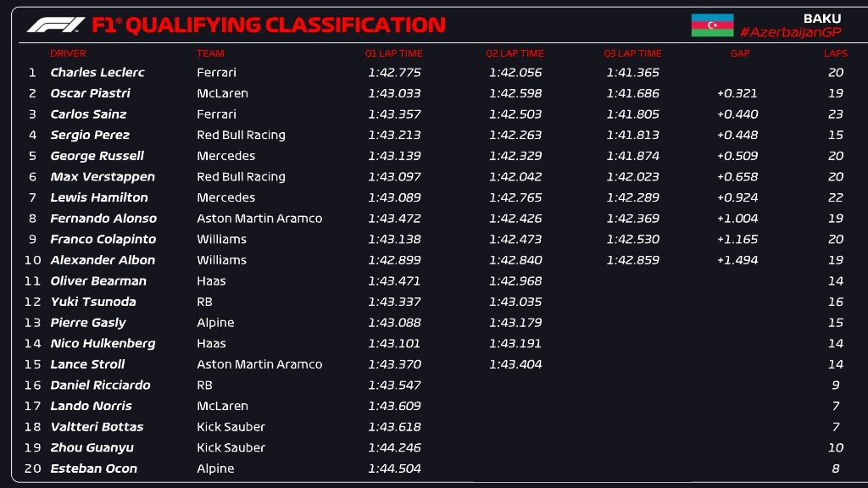868x488 pixels.
Task: Click the Azerbaijan flag icon
Action: (712, 25)
